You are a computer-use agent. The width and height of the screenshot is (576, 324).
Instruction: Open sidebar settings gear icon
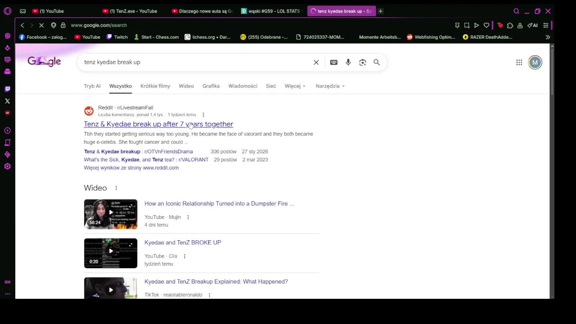tap(7, 166)
